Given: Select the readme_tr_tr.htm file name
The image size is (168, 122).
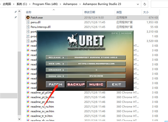Looking at the screenshot, I should [41, 116].
